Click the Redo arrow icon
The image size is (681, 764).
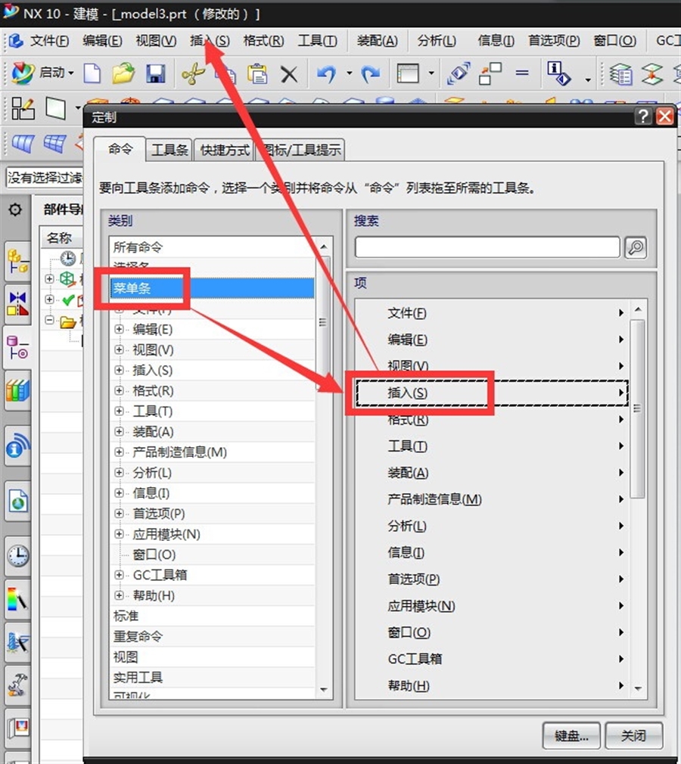pyautogui.click(x=371, y=74)
